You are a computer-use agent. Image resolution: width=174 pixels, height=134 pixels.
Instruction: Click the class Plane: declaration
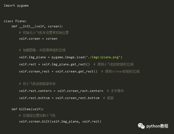(x=15, y=21)
